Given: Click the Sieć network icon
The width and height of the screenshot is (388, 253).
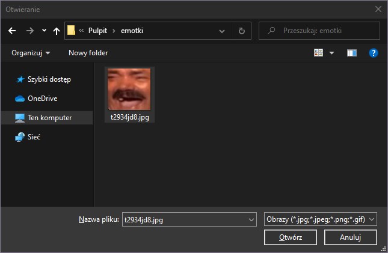Looking at the screenshot, I should tap(20, 137).
